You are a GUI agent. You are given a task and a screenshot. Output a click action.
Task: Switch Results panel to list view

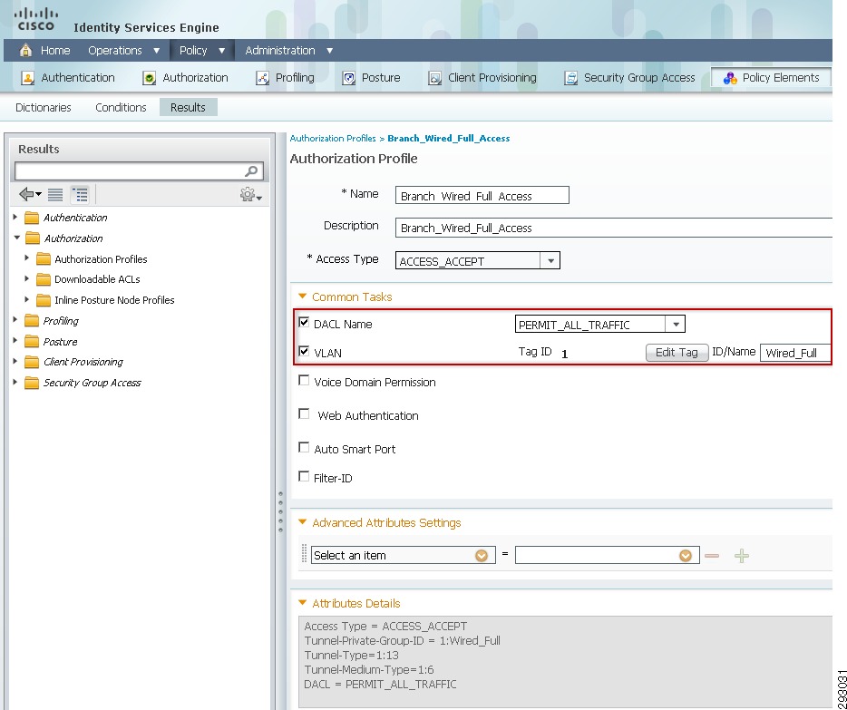55,194
